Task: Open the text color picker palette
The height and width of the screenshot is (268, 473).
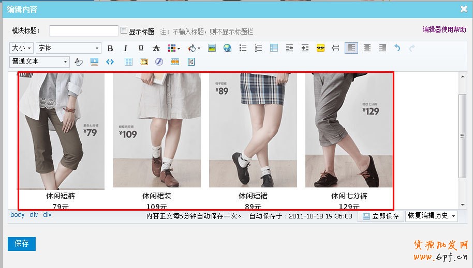Action: (173, 48)
